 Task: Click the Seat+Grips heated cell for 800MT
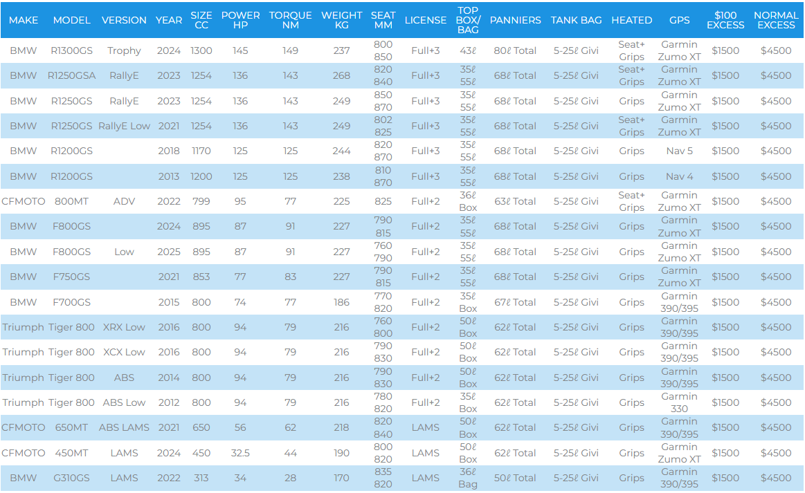[631, 201]
